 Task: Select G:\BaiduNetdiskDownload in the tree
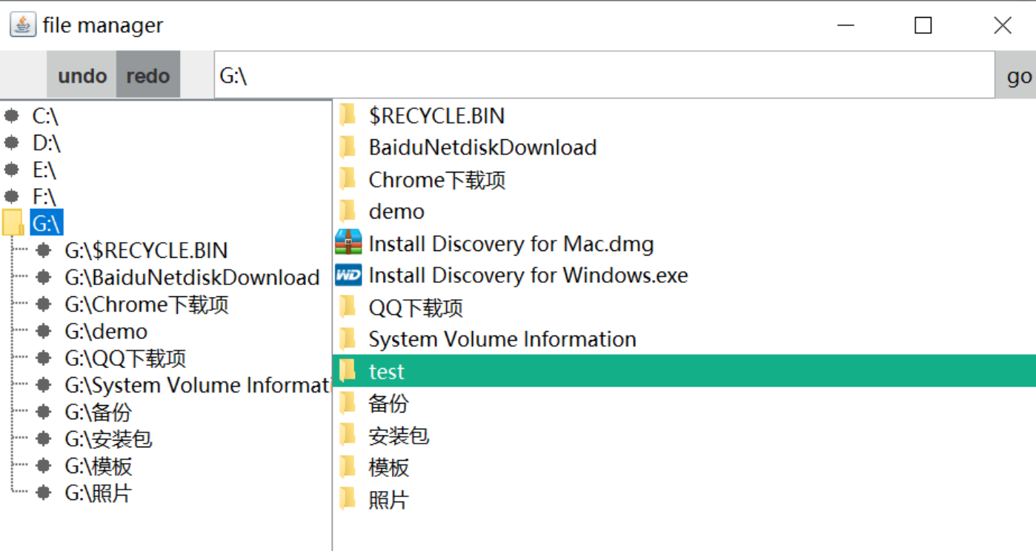point(192,278)
